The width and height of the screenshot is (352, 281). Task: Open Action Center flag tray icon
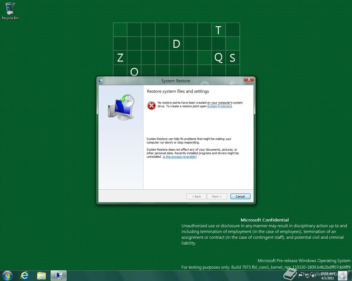pyautogui.click(x=300, y=276)
